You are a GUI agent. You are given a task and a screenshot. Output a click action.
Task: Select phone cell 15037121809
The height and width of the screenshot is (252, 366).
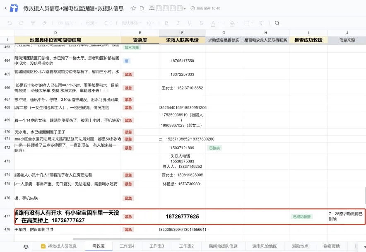(182, 148)
